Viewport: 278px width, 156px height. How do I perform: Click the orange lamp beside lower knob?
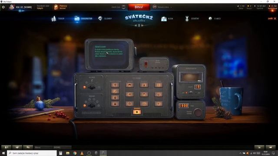[85, 106]
